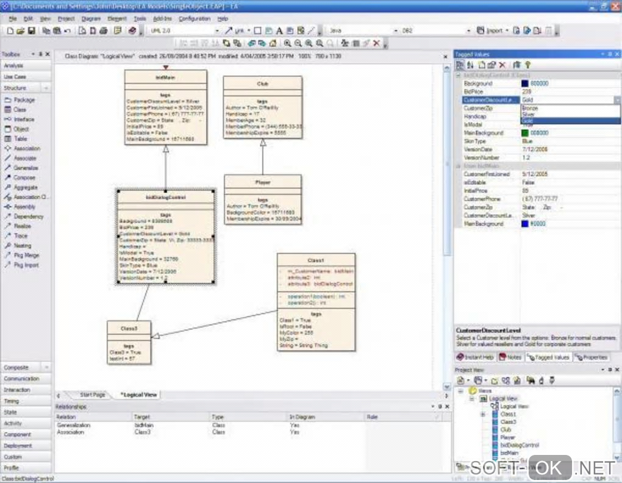Select the bidMain class box in diagram

[x=165, y=107]
